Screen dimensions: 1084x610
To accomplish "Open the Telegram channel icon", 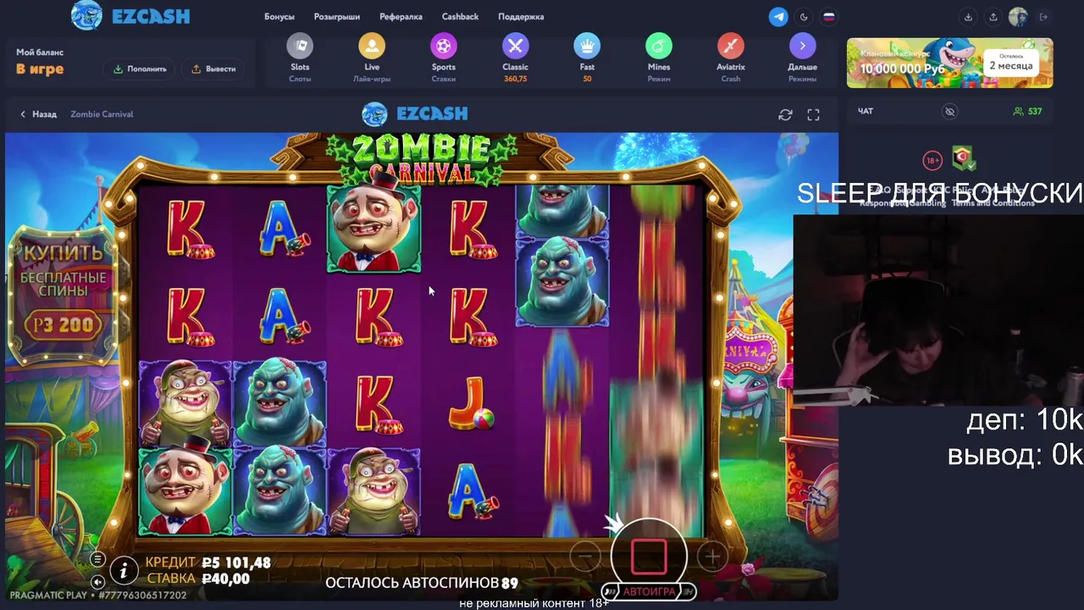I will pyautogui.click(x=778, y=17).
